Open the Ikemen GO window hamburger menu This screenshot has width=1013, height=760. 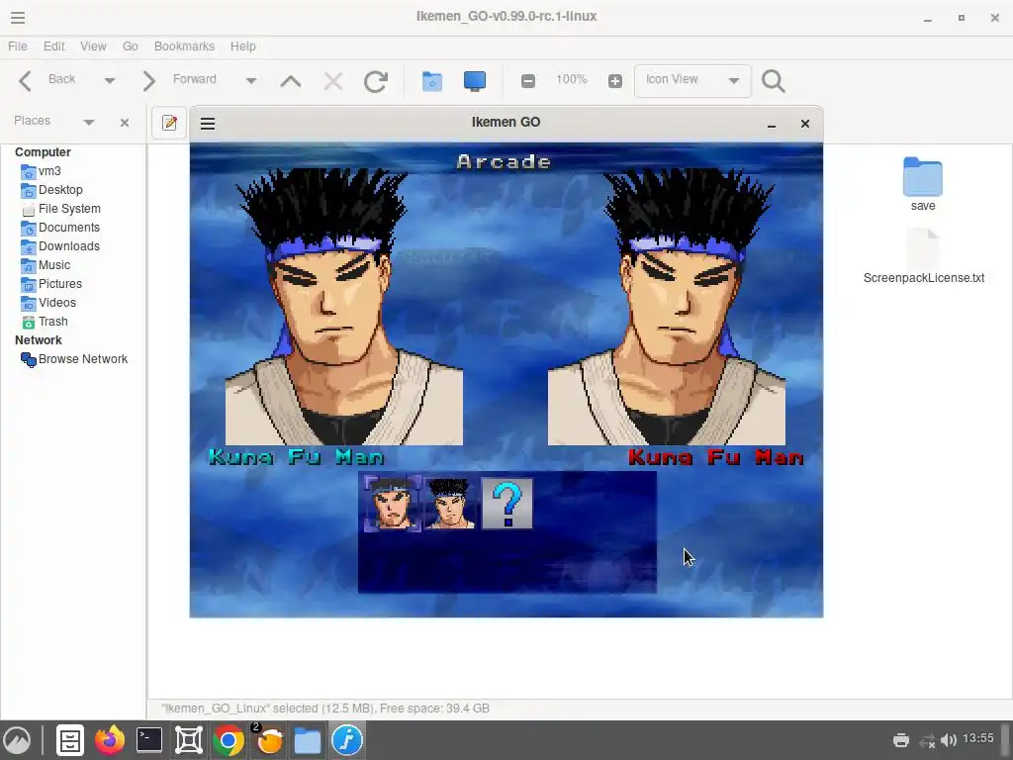tap(208, 124)
